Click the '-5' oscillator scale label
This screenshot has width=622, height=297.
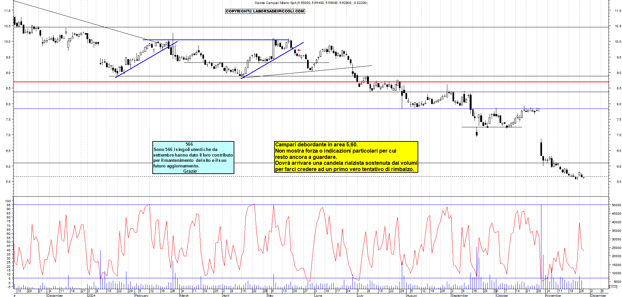[x=9, y=287]
